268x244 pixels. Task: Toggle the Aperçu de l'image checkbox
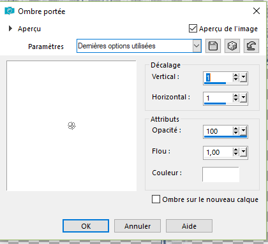pos(193,29)
